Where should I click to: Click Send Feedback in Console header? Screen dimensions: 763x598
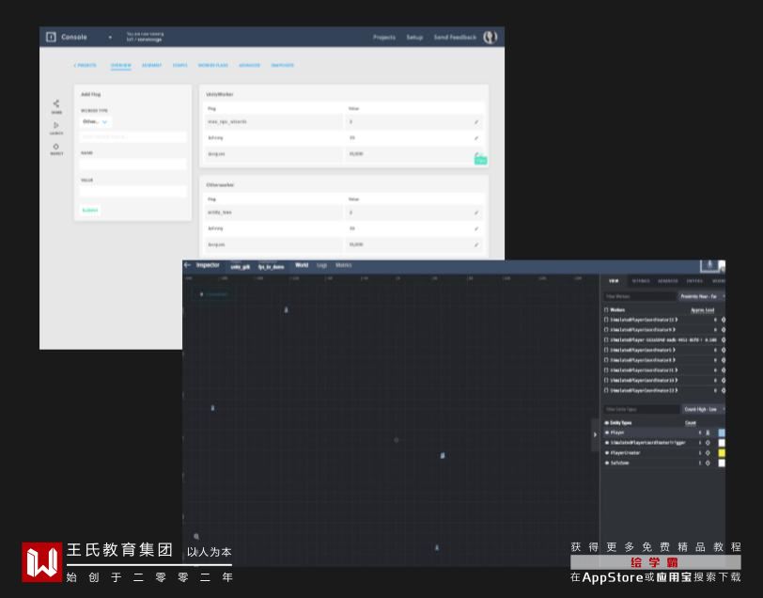[455, 38]
